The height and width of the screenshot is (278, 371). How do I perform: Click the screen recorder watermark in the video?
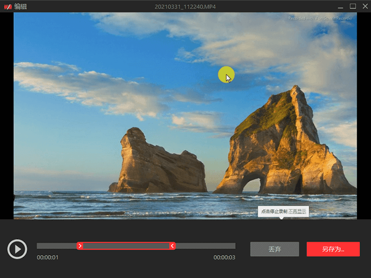coord(320,19)
